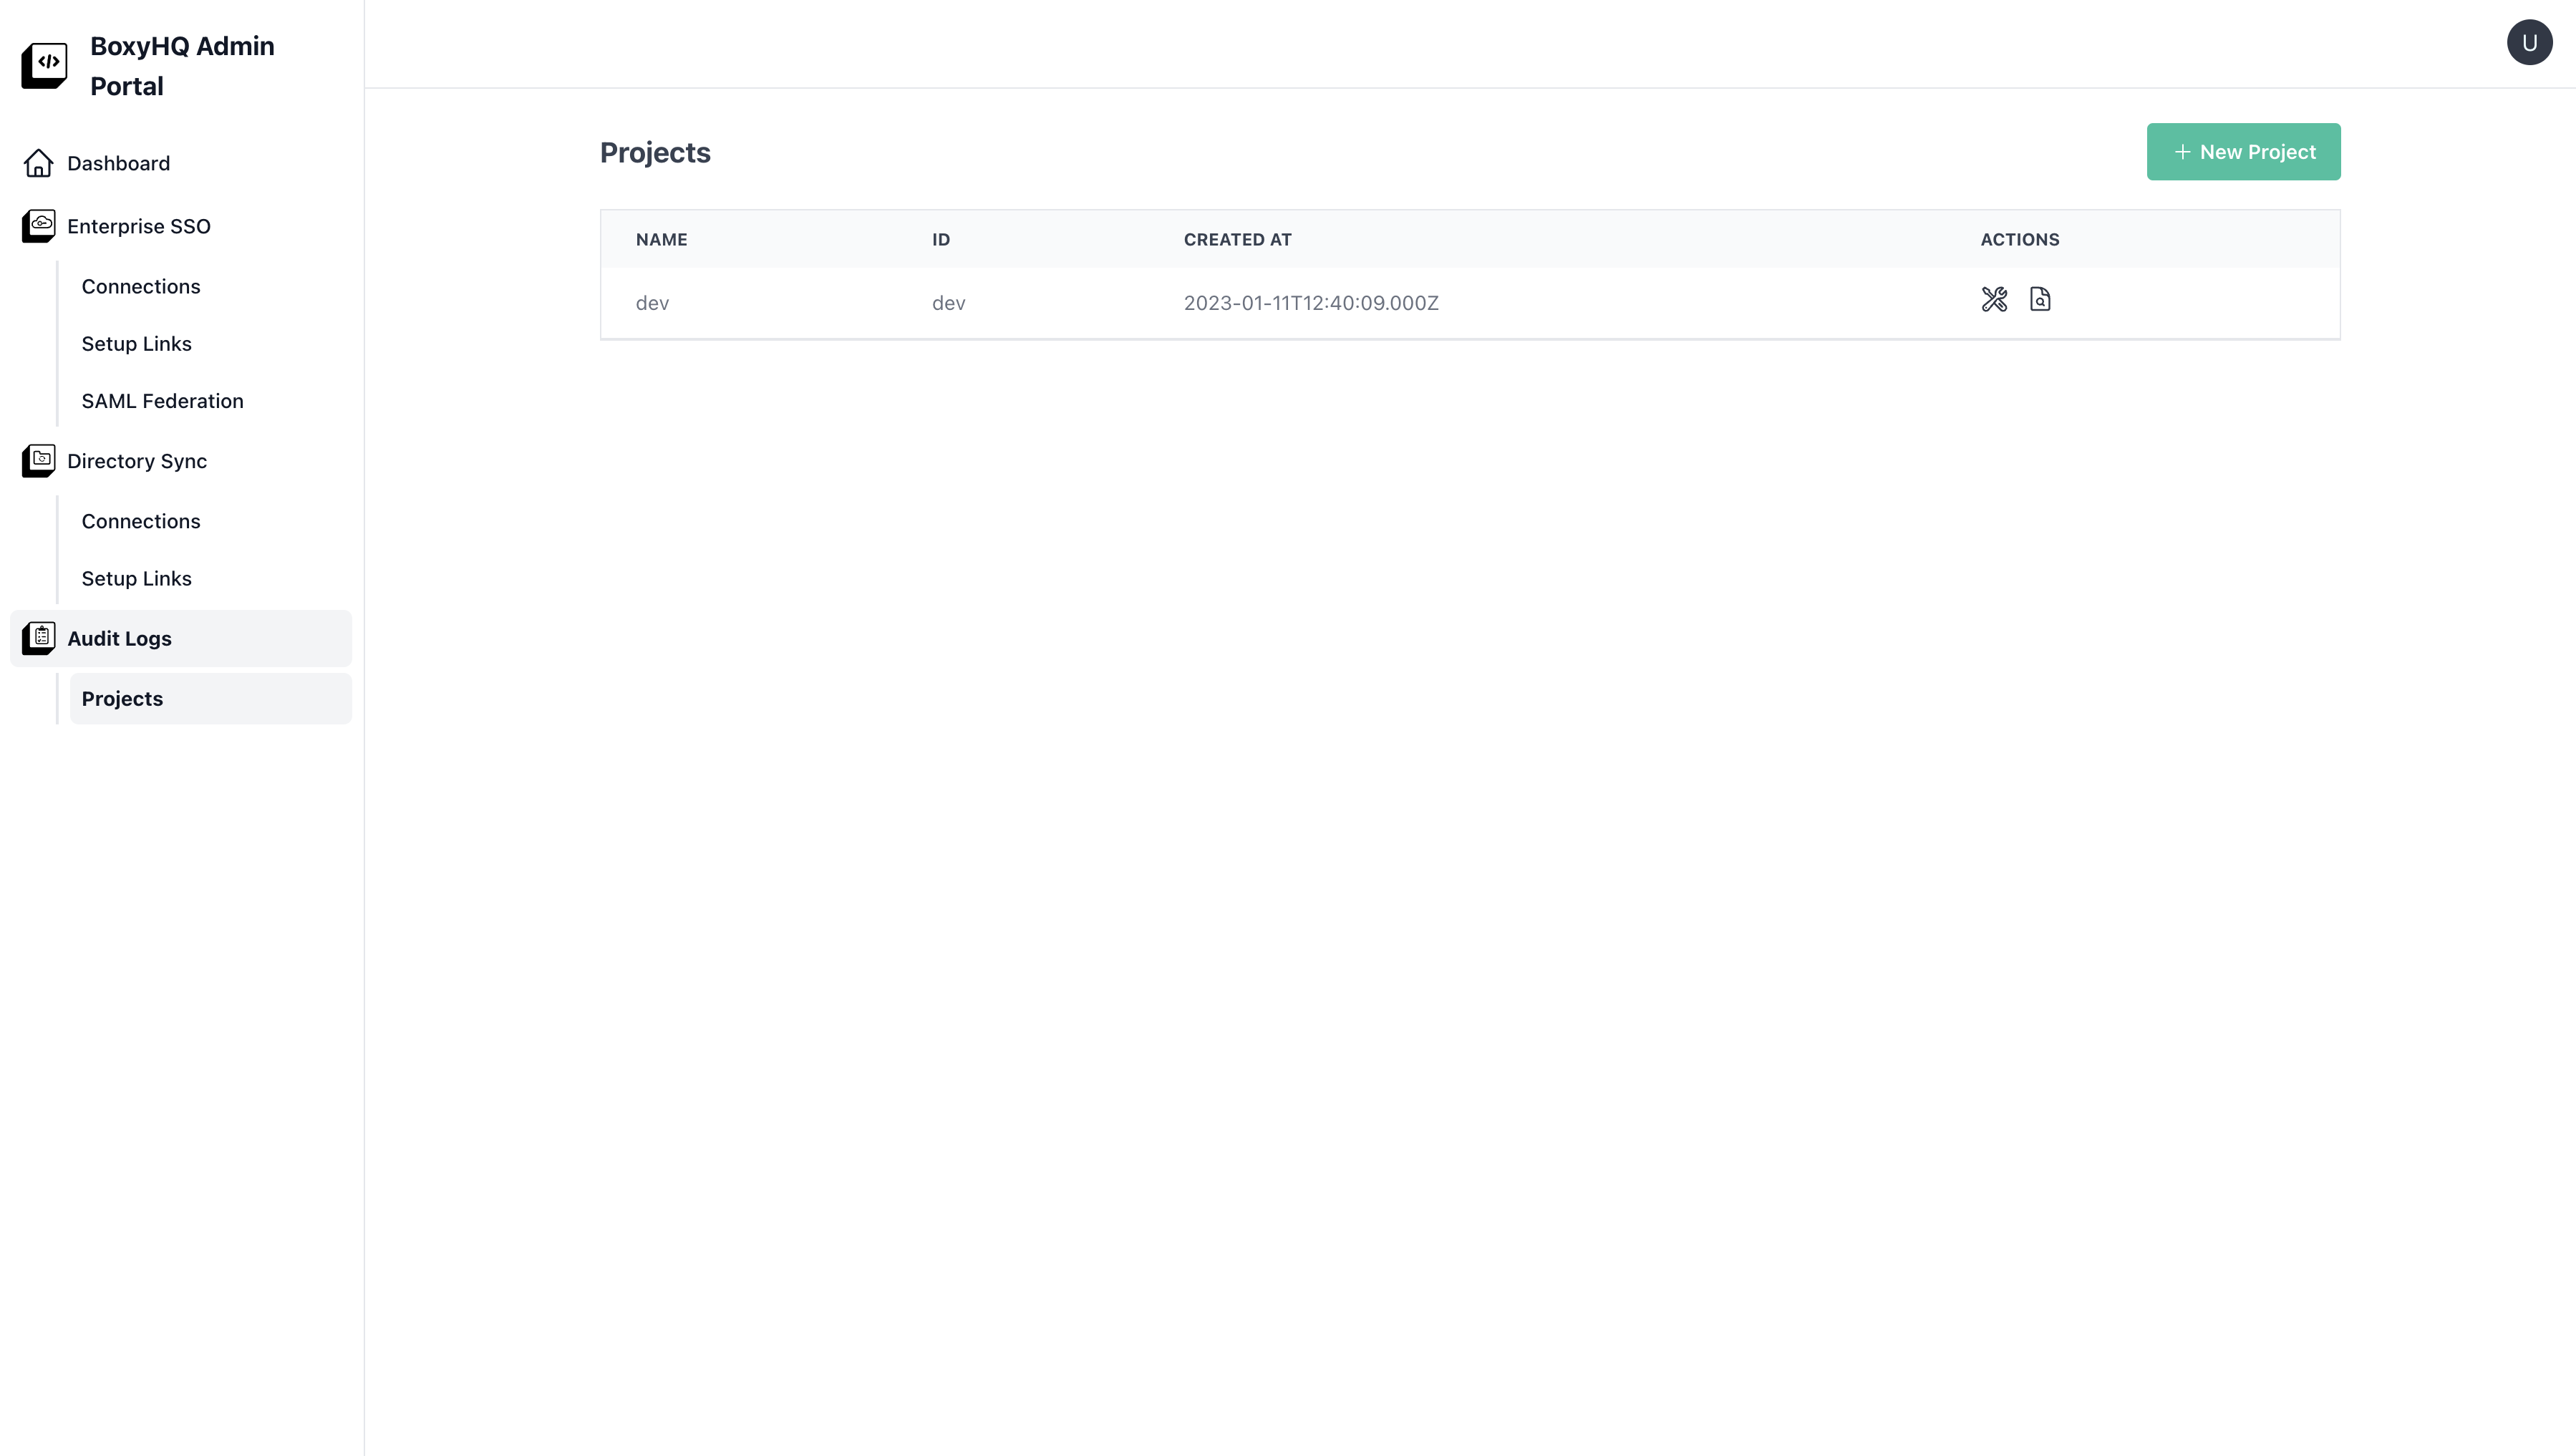This screenshot has height=1456, width=2576.
Task: Open configuration tools for dev project
Action: pyautogui.click(x=1994, y=300)
